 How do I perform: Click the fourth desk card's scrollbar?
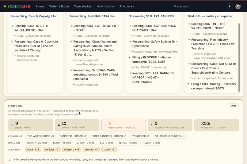[239, 58]
